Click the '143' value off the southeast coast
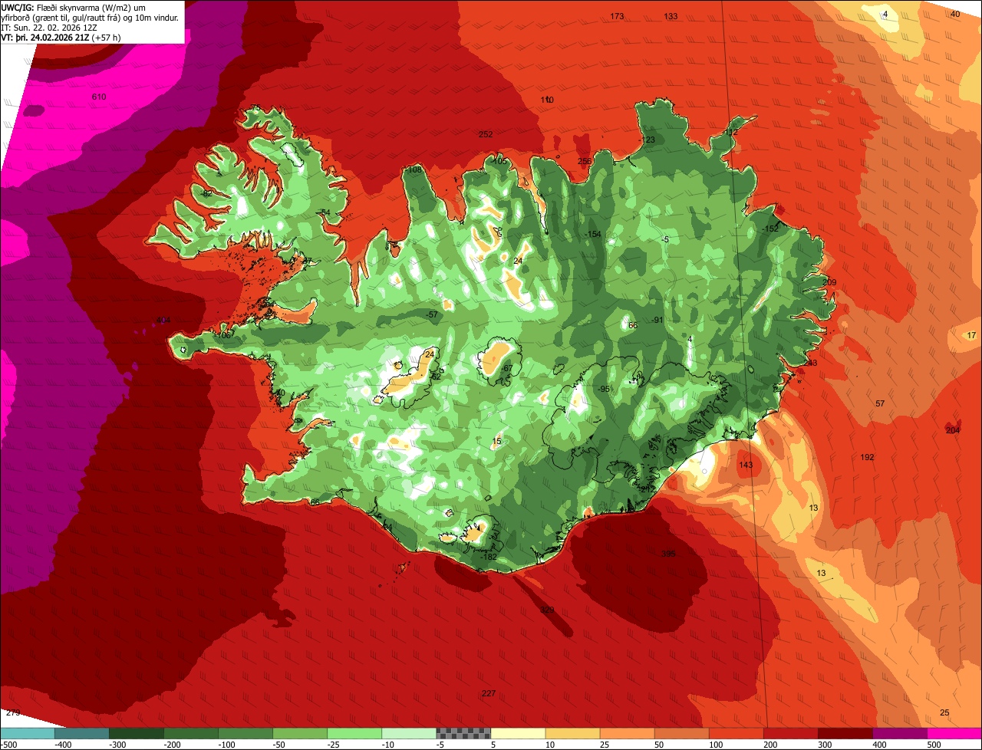 (746, 465)
